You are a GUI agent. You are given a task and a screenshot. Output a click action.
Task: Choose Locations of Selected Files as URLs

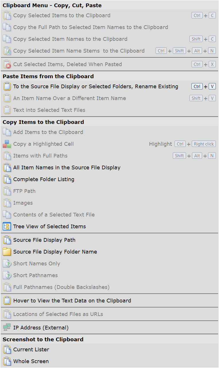58,314
